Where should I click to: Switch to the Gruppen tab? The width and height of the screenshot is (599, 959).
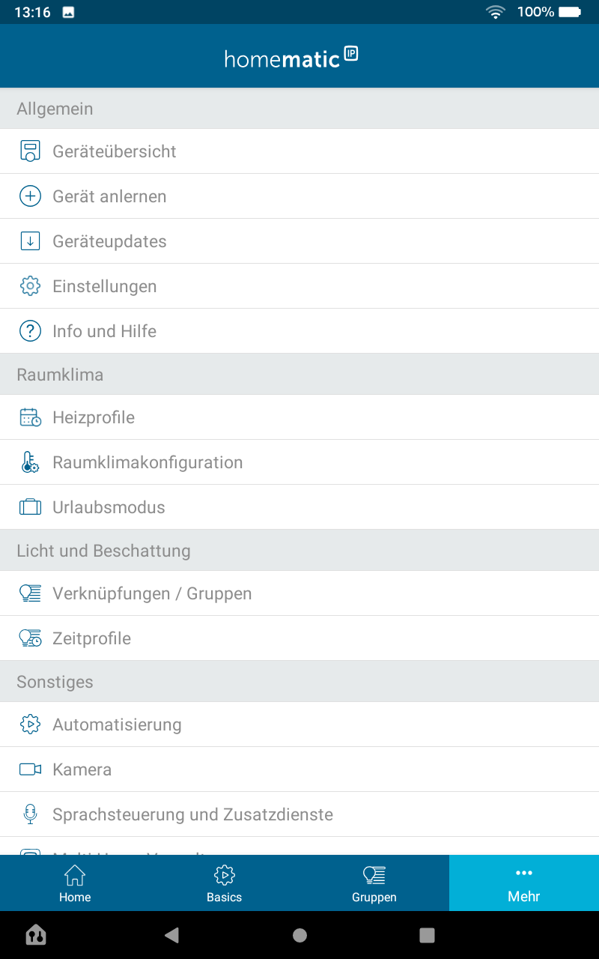click(x=374, y=883)
